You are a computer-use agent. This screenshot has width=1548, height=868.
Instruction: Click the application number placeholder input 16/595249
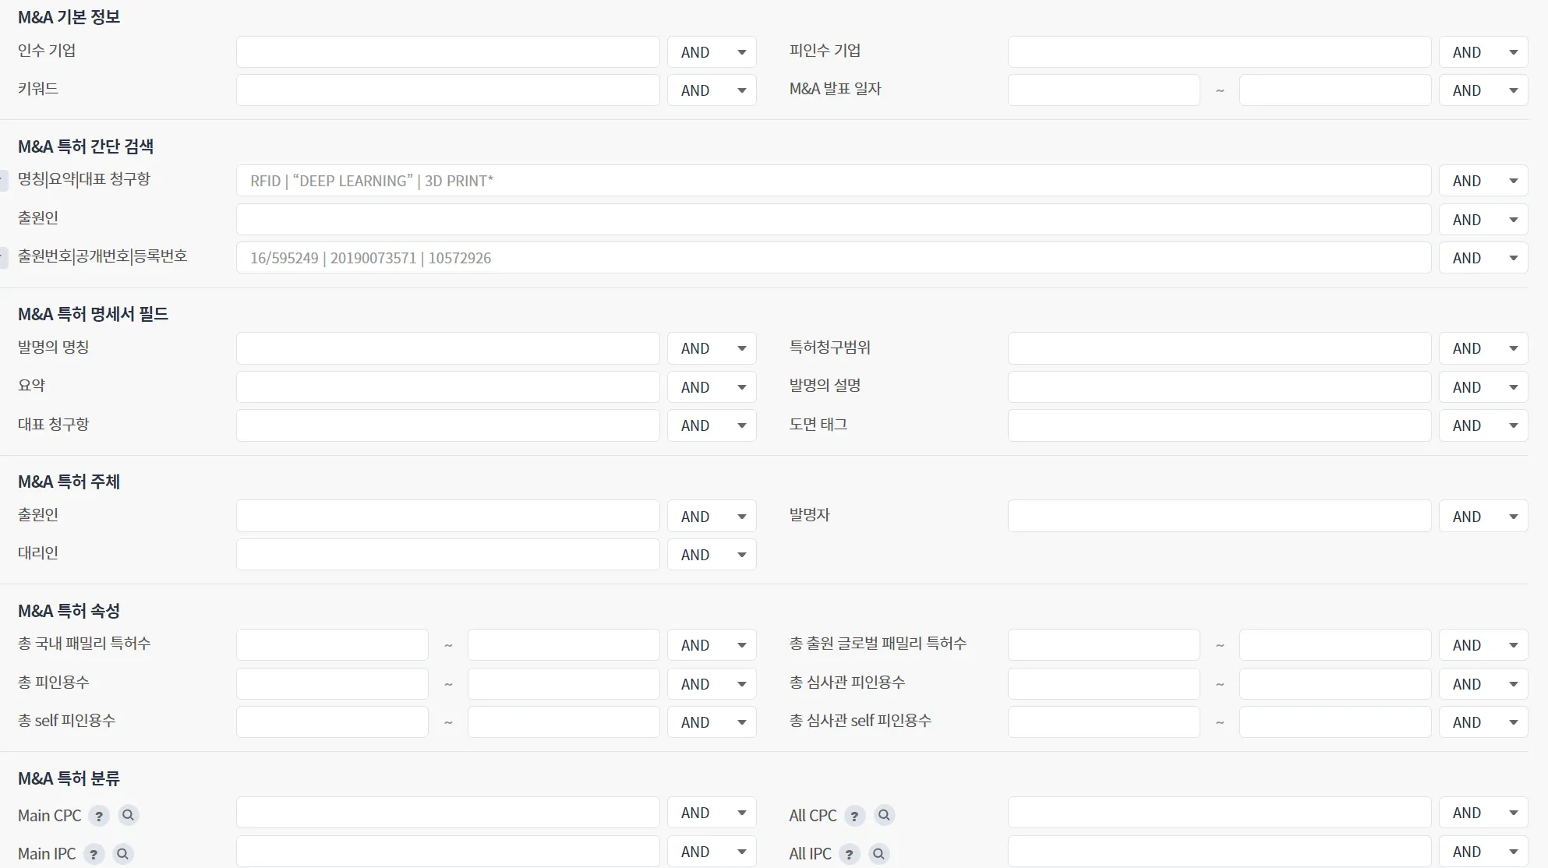coord(832,258)
